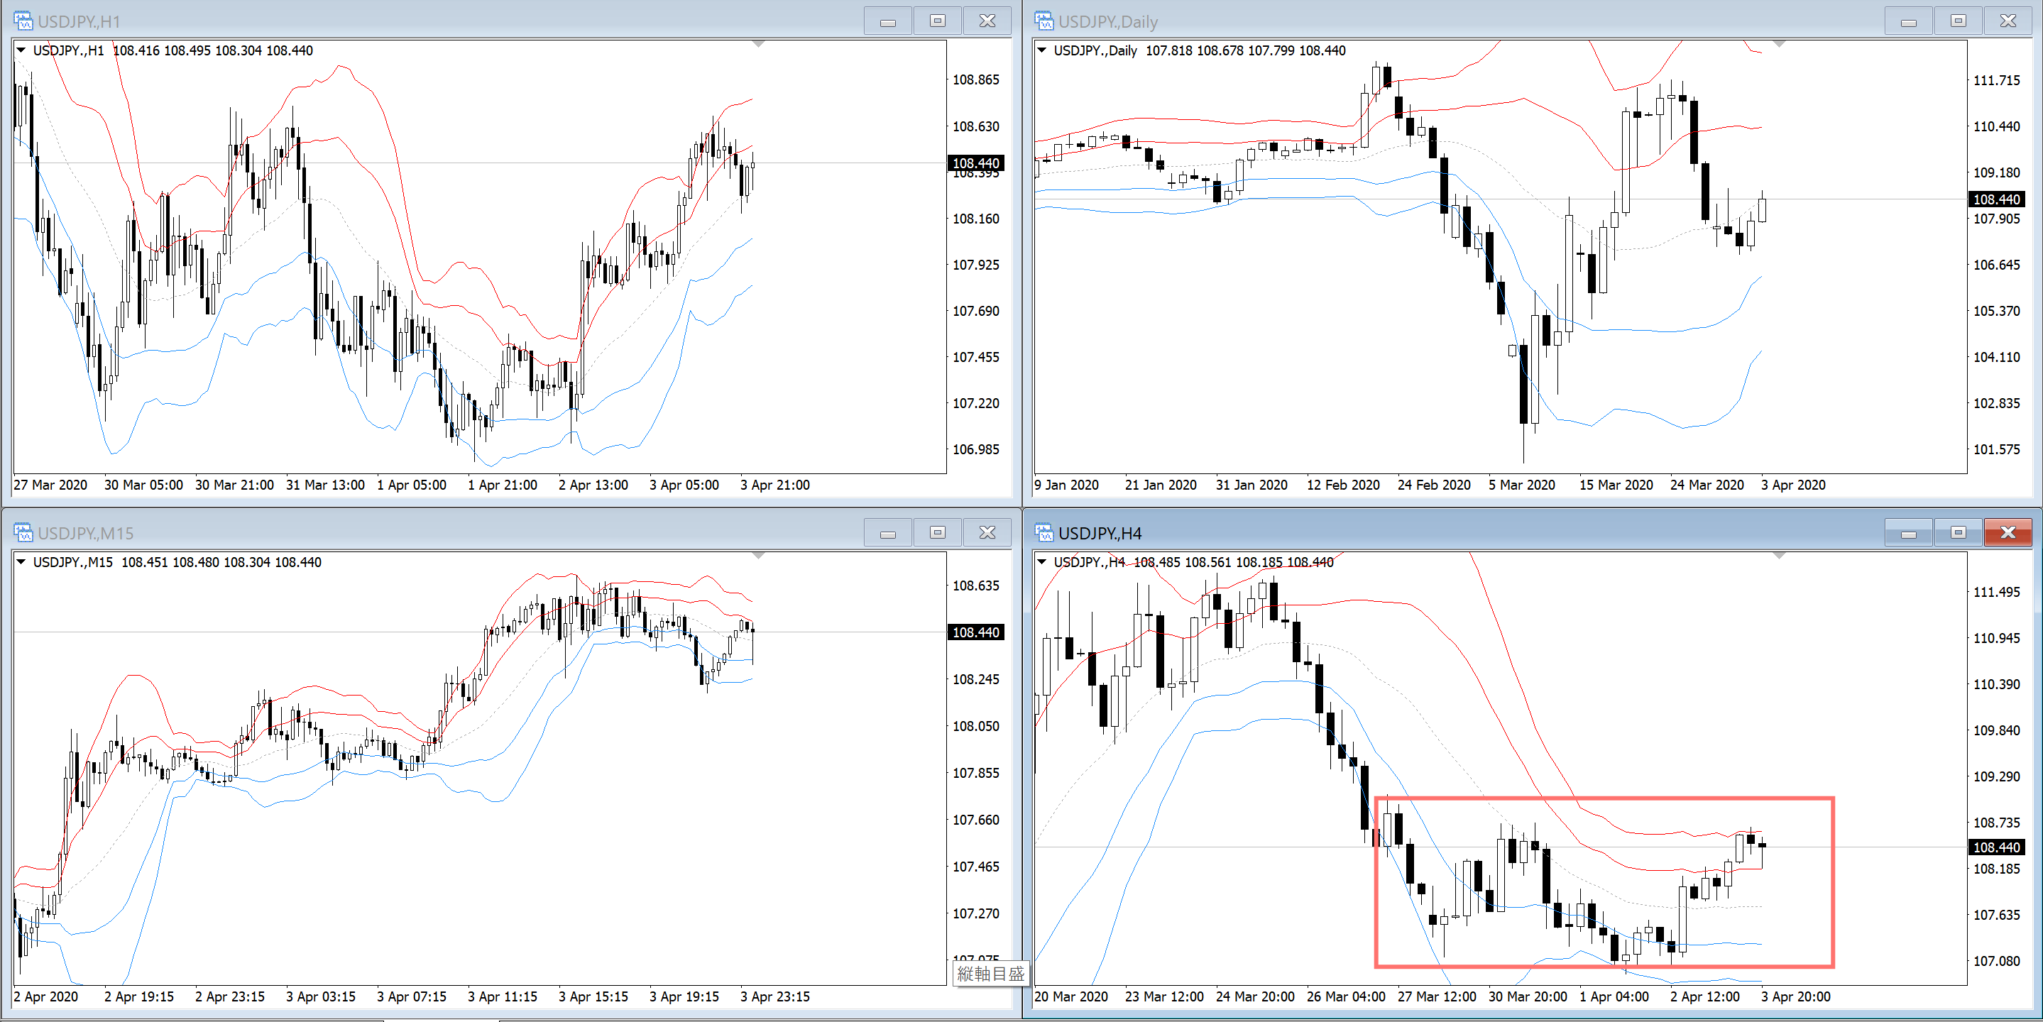Click '2 Apr 19:15' on M15 time axis

point(139,996)
